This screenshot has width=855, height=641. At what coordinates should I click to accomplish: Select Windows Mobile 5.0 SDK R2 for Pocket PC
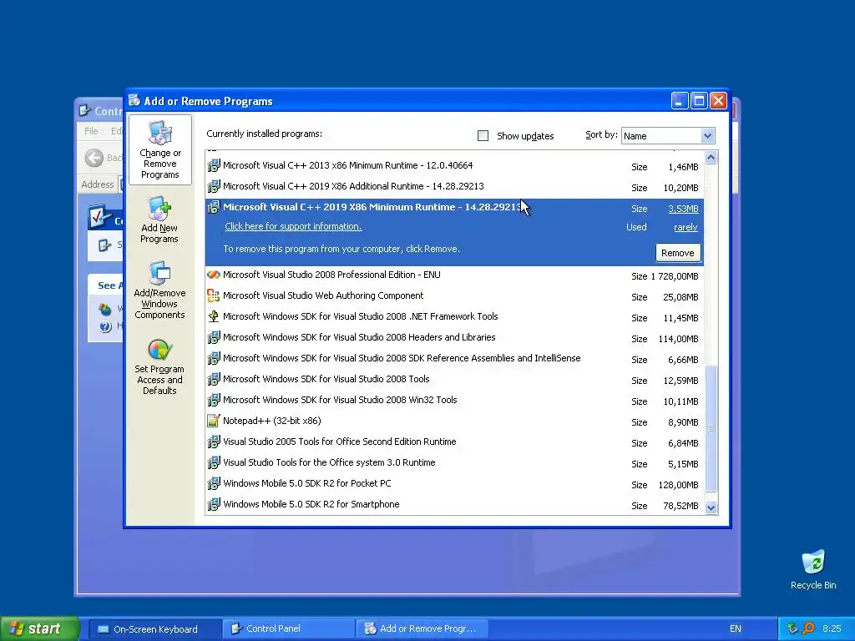click(454, 483)
